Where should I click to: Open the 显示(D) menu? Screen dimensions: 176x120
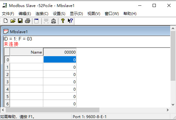coord(76,14)
